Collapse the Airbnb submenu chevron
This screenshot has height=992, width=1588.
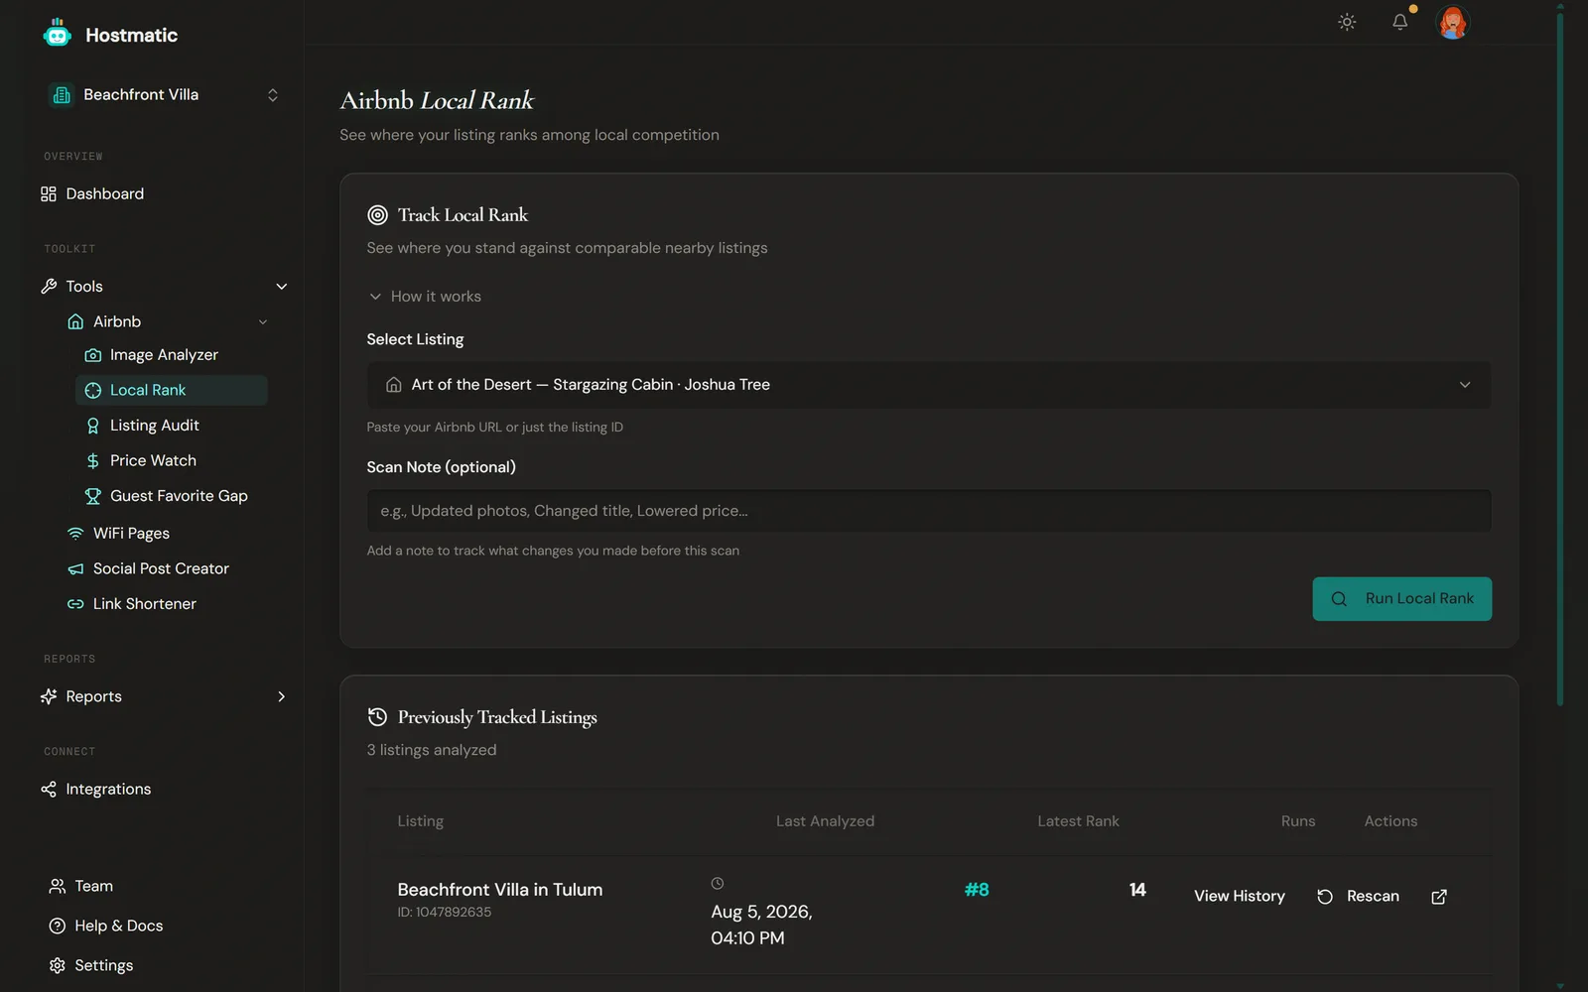click(x=263, y=321)
